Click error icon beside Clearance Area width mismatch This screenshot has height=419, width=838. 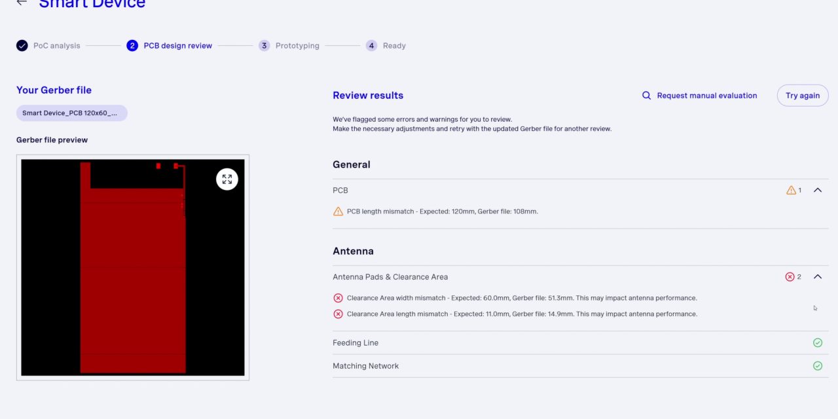(338, 298)
